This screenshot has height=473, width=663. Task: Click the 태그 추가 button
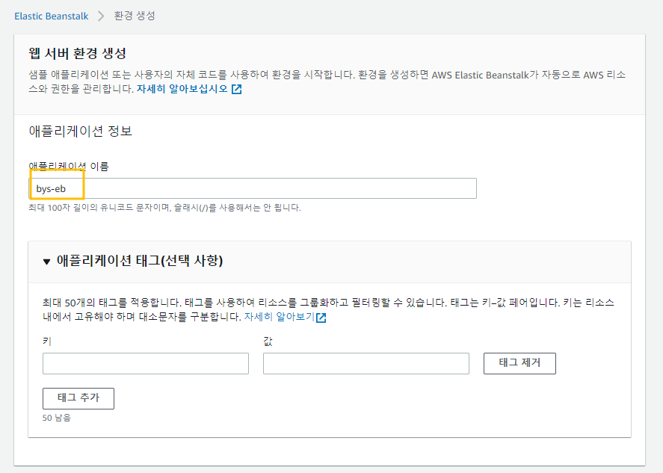pyautogui.click(x=78, y=398)
